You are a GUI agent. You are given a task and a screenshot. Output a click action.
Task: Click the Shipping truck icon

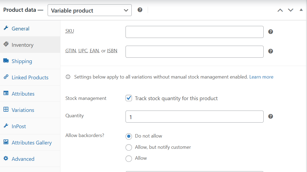click(6, 61)
